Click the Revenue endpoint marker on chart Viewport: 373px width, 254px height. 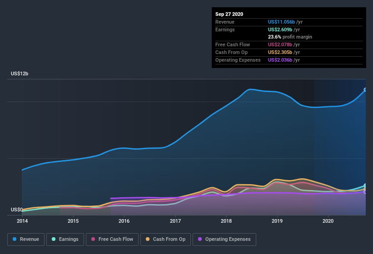(x=365, y=90)
